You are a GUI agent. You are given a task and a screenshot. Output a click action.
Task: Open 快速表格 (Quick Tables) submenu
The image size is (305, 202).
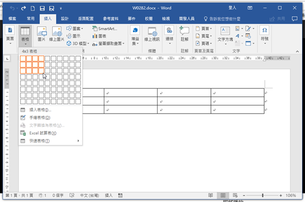(51, 141)
